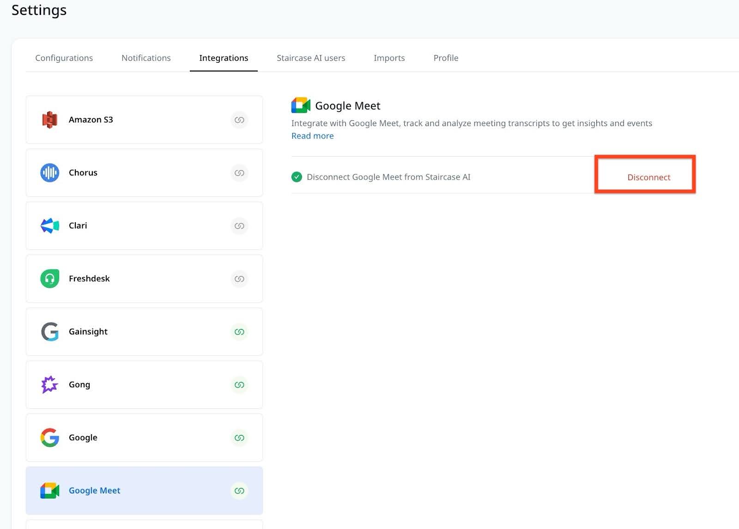The width and height of the screenshot is (739, 529).
Task: Click the Freshdesk link status icon
Action: [239, 279]
